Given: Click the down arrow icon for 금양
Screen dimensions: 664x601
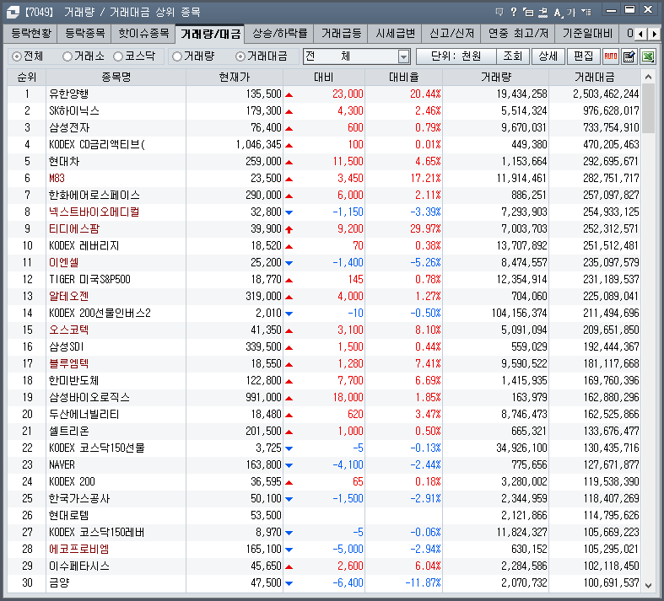Looking at the screenshot, I should pyautogui.click(x=289, y=583).
